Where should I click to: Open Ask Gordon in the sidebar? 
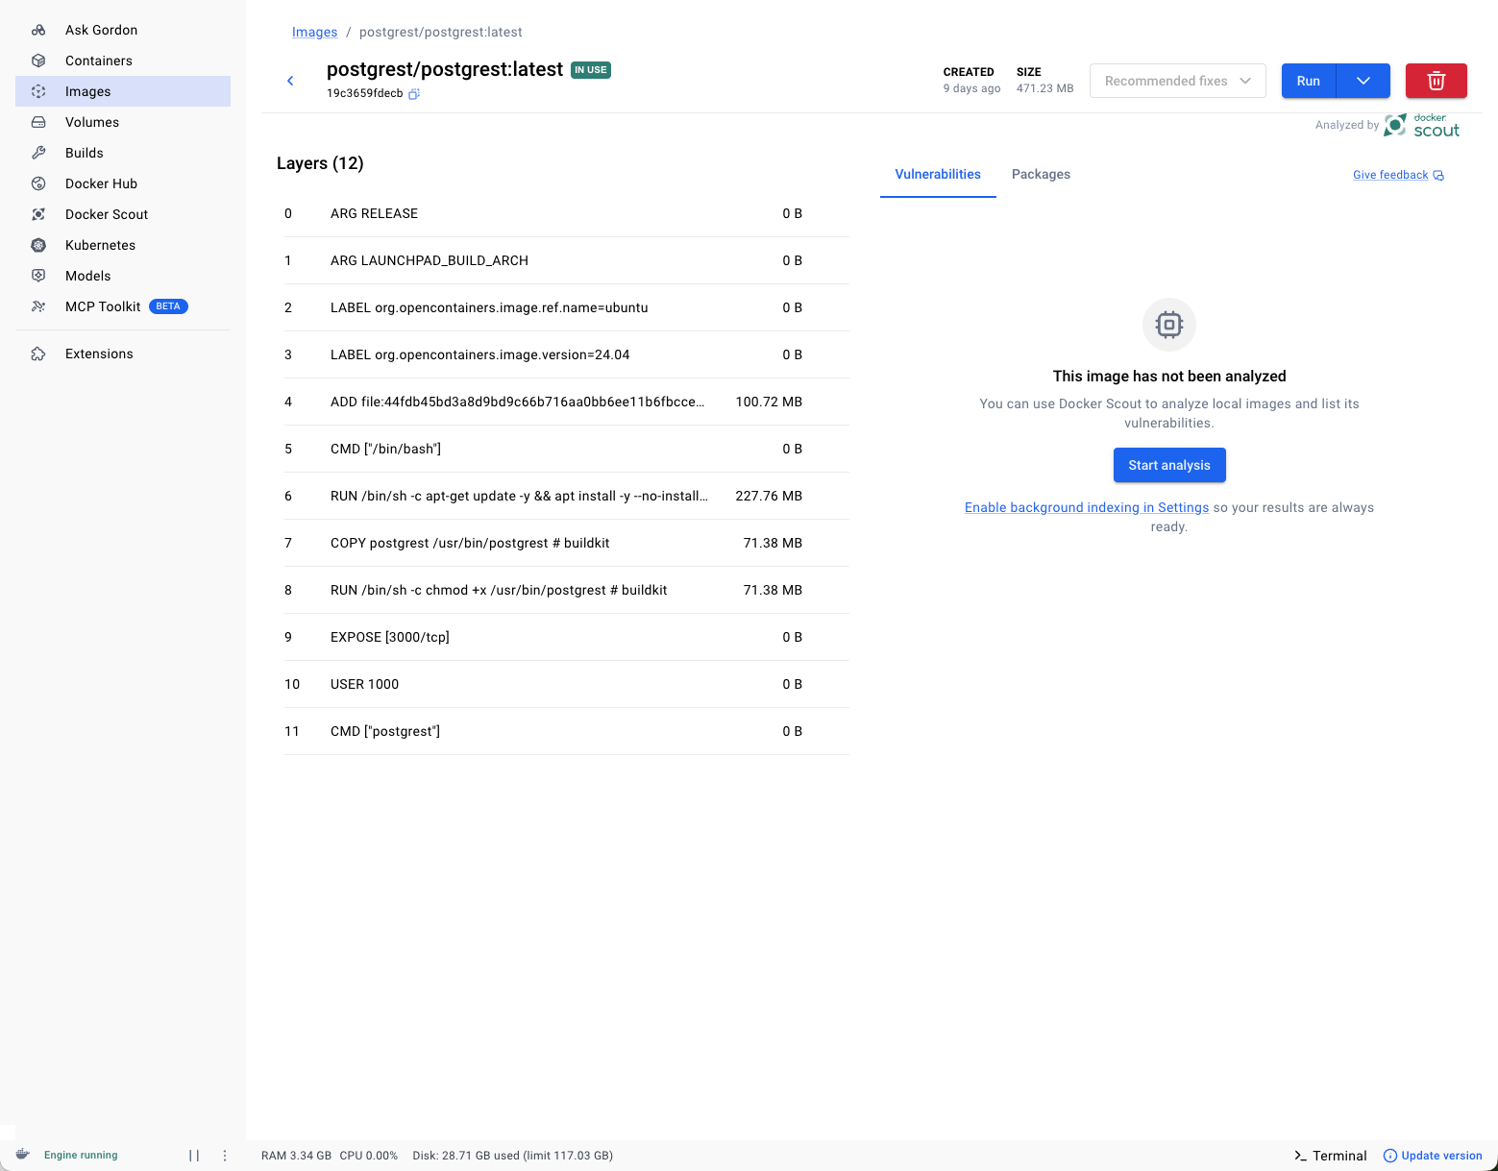click(x=123, y=30)
